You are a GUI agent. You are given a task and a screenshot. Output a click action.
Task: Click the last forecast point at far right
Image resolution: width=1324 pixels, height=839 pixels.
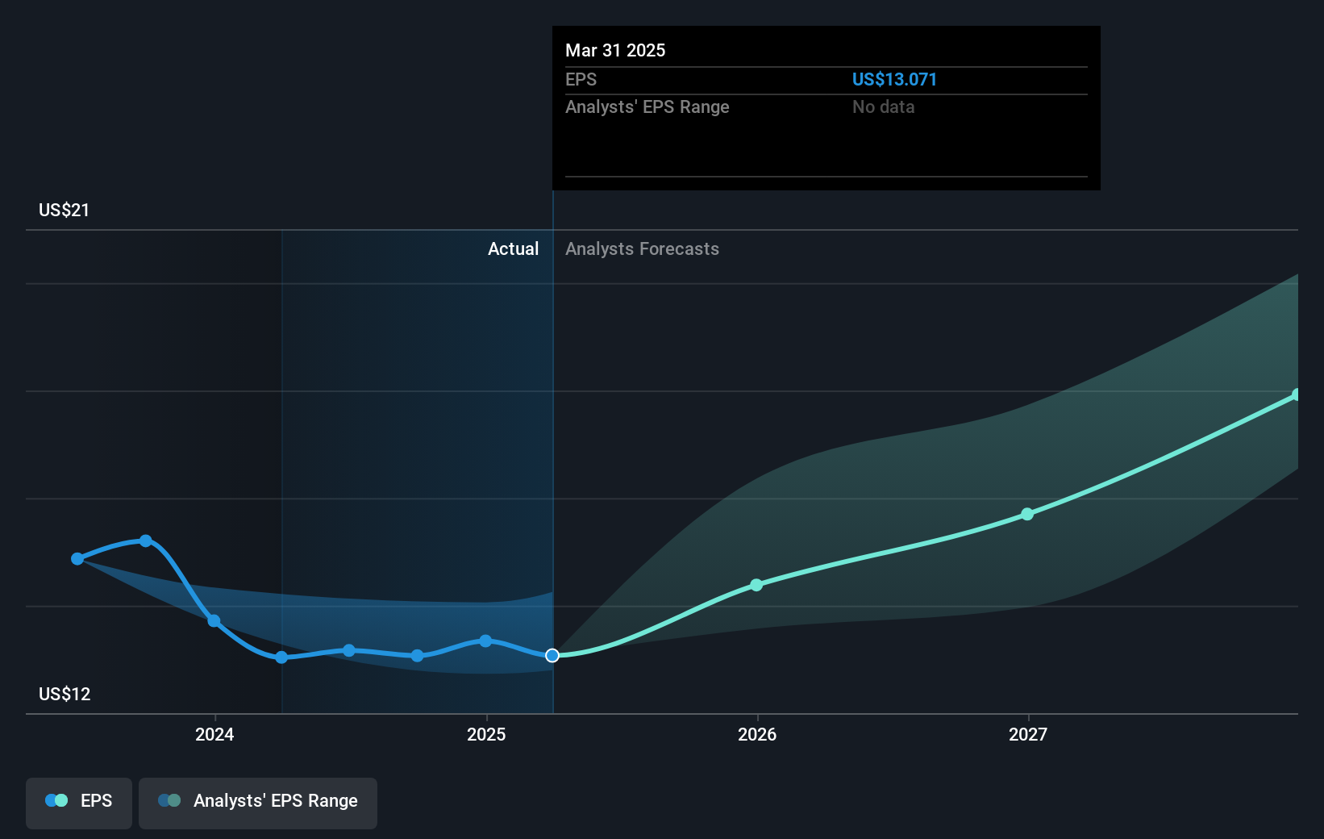1297,394
